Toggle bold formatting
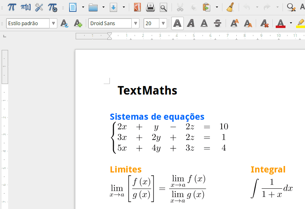Image resolution: width=305 pixels, height=209 pixels. (177, 24)
